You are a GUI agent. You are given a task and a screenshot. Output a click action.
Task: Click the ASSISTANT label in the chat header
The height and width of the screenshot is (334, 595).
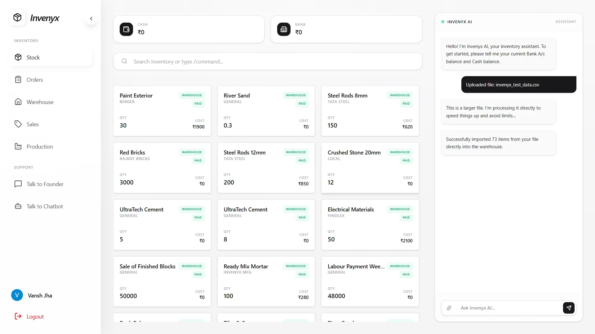tap(566, 22)
